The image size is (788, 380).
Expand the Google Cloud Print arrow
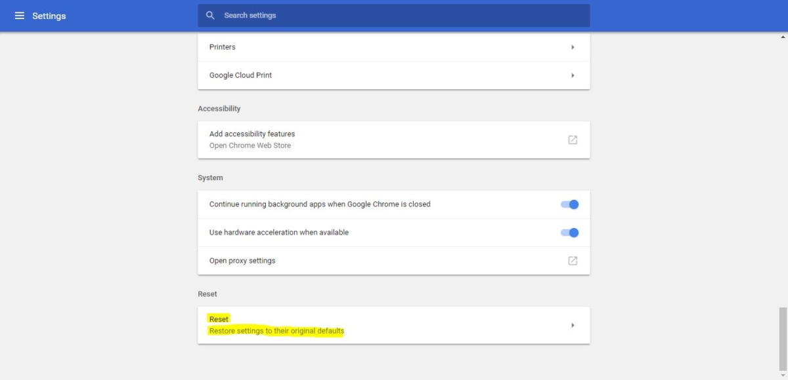(573, 75)
